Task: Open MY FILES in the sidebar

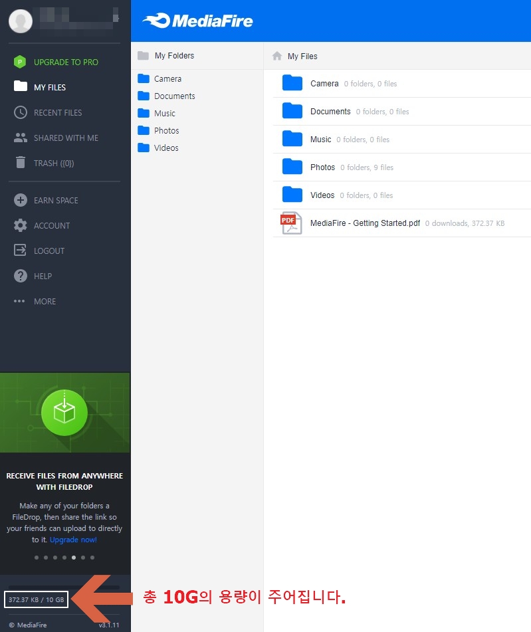Action: click(50, 87)
